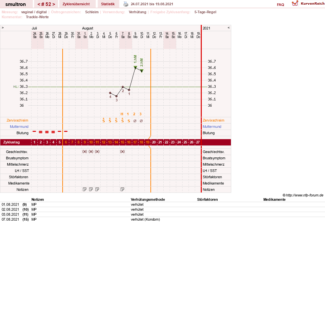Click the temperature point numbered 1
The image size is (325, 325).
pyautogui.click(x=129, y=90)
